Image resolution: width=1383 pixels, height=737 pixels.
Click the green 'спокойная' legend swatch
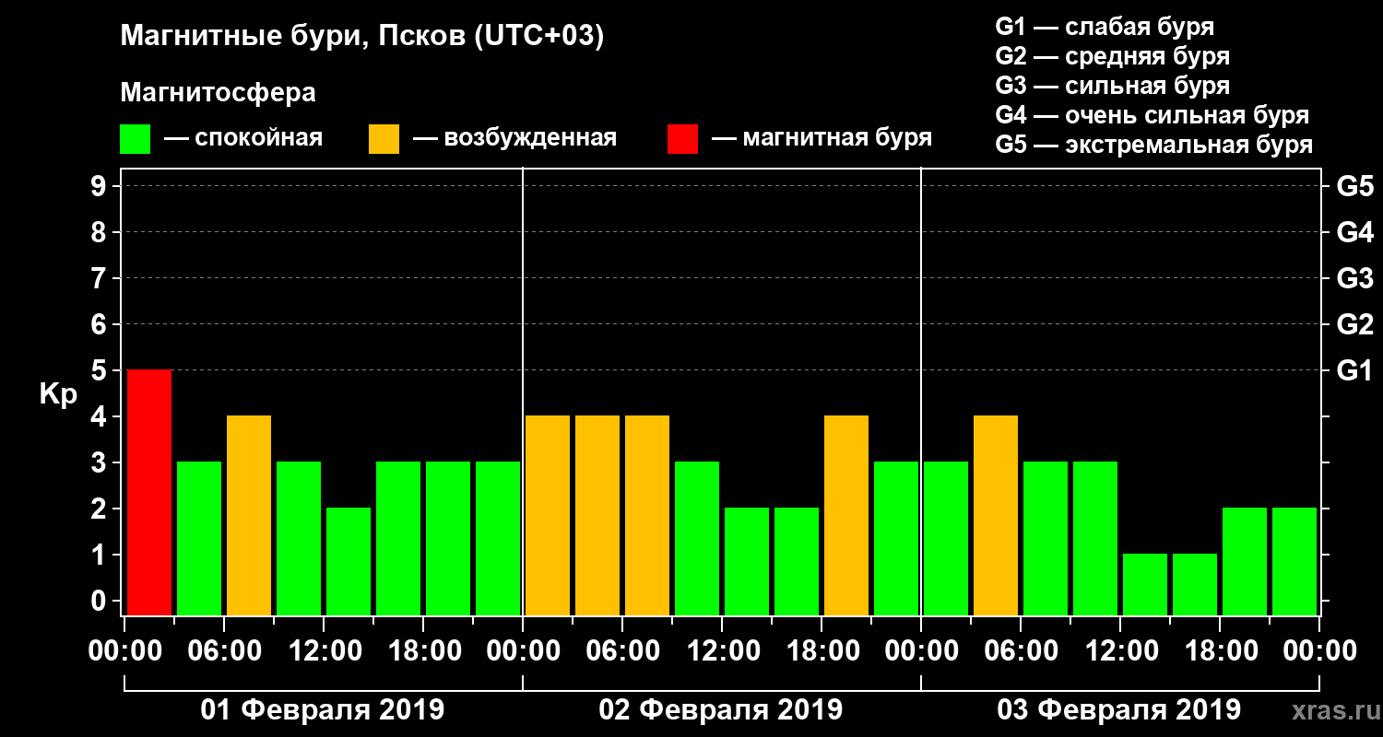(x=136, y=139)
